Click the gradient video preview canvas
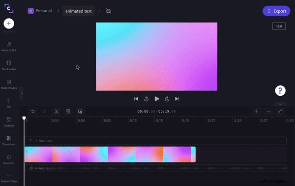Screen dimensions: 295x186 click(156, 56)
